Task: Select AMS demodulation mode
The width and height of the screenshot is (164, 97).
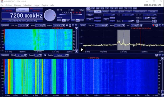Action: (93, 8)
